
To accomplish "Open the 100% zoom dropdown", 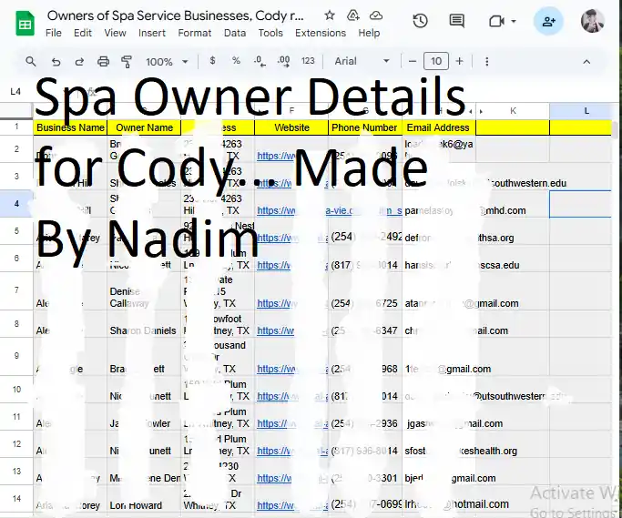I will tap(167, 62).
